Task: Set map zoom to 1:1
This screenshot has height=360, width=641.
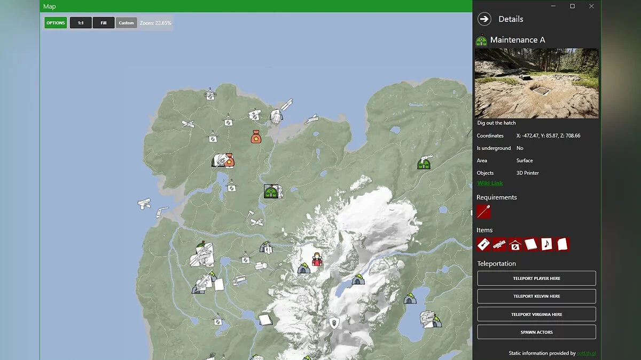Action: tap(81, 23)
